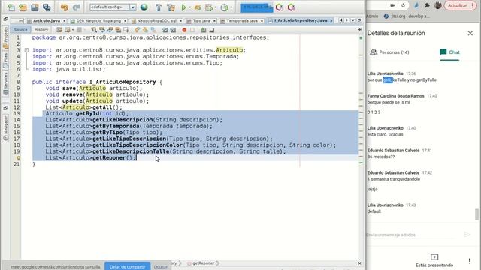Click the Uncomment icon in editor toolbar
The height and width of the screenshot is (270, 481).
coord(212,30)
